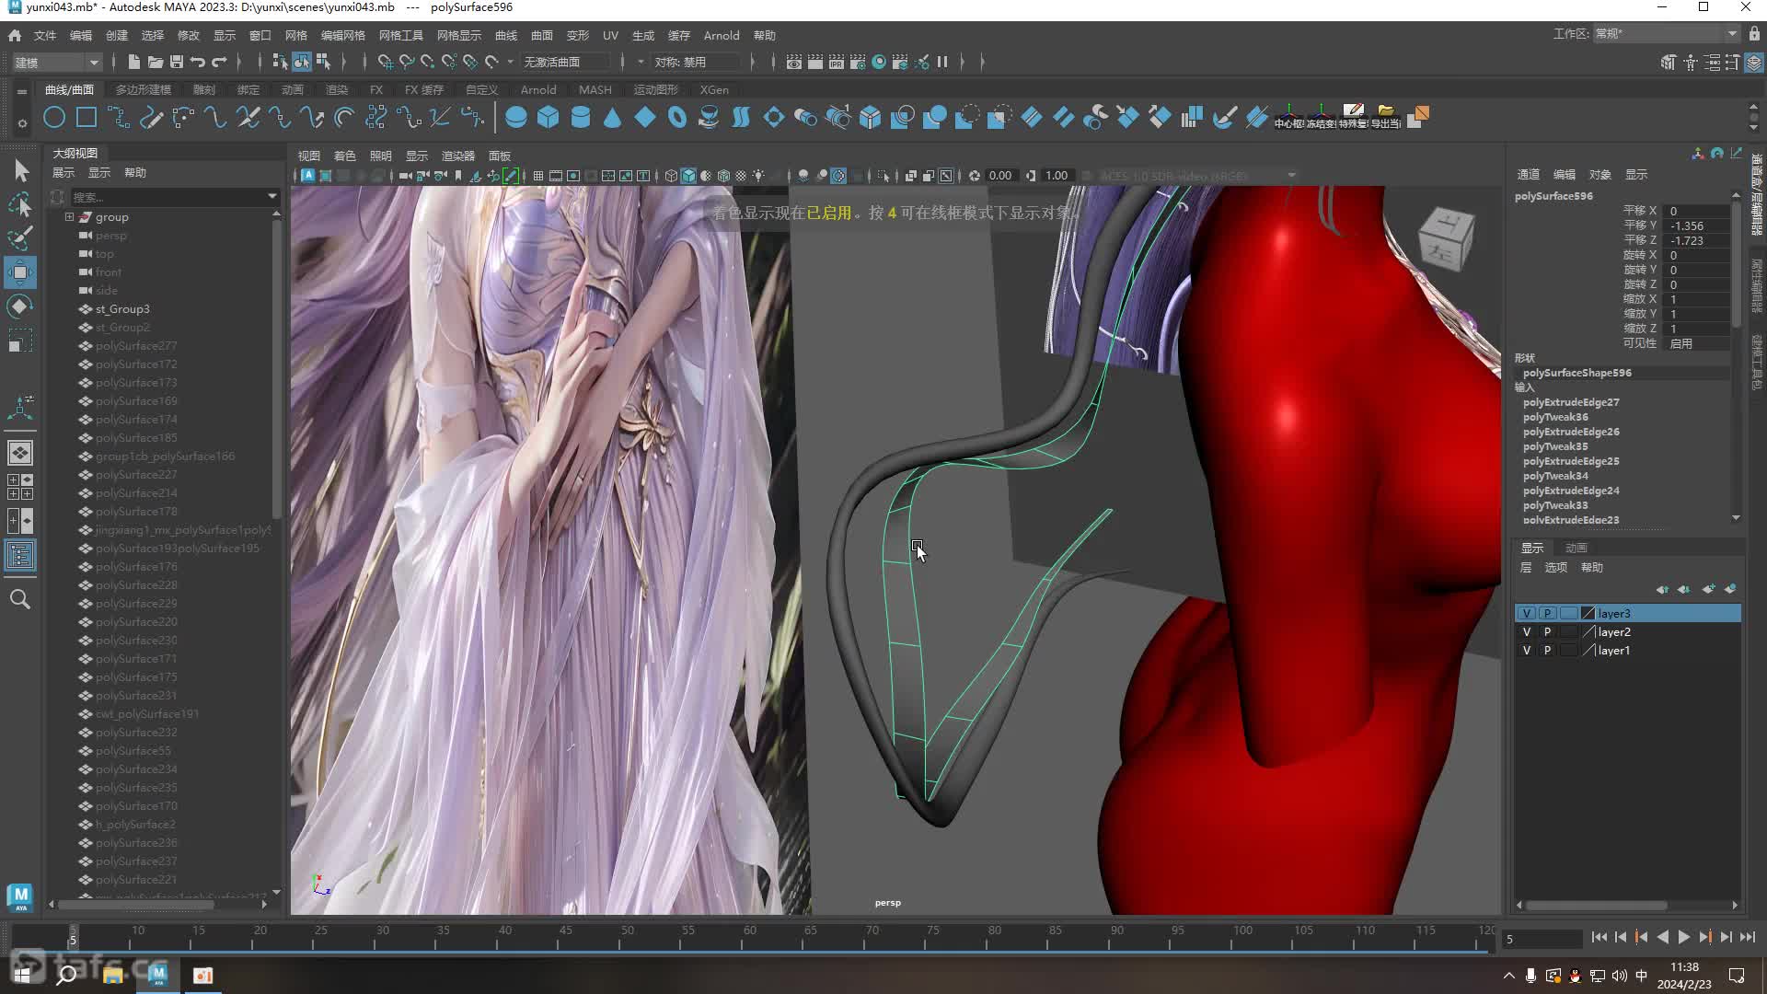Click the view cube in viewport
The image size is (1767, 994).
(1447, 238)
